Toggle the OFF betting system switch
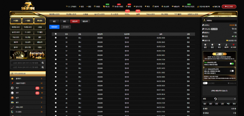The image size is (244, 116). tap(232, 71)
